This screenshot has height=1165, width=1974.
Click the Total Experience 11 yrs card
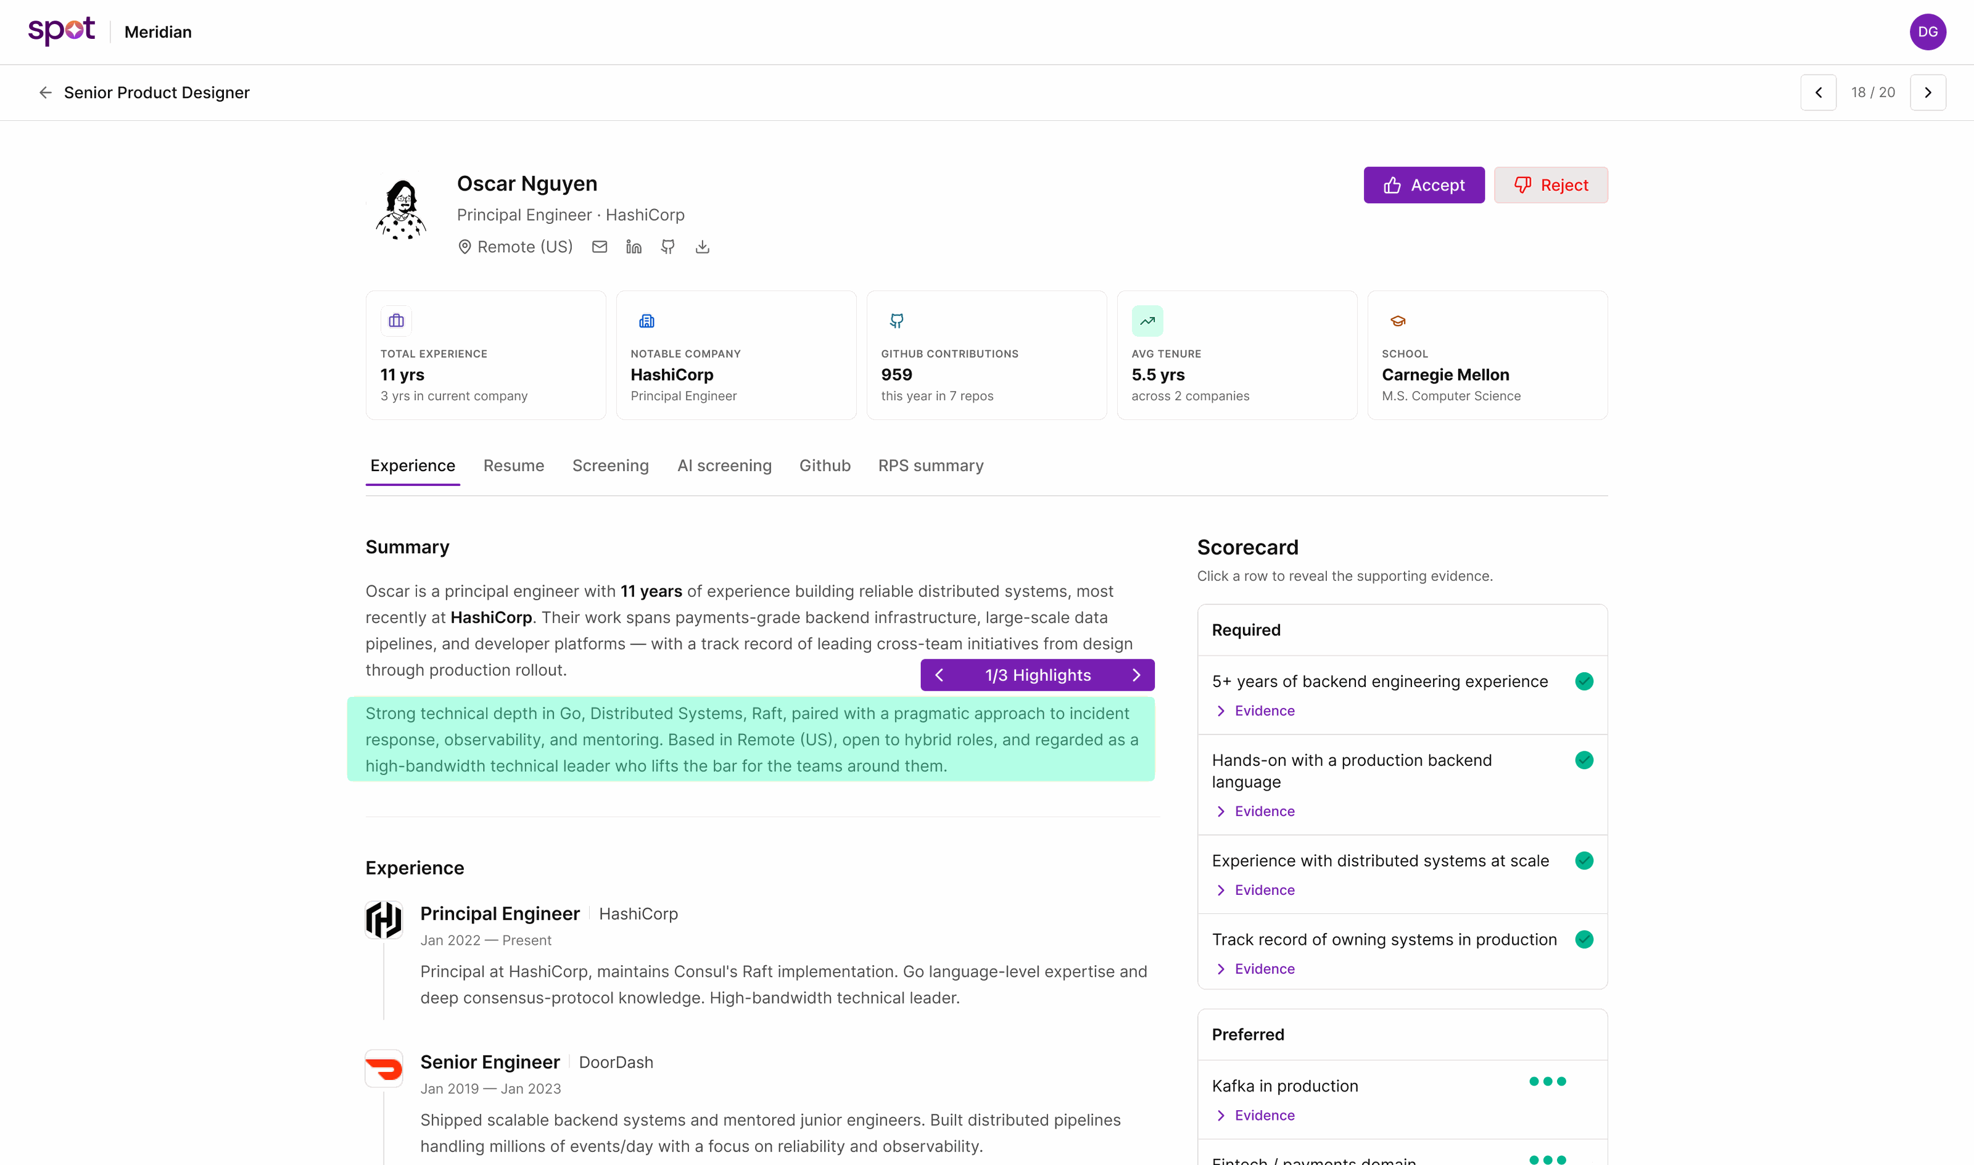486,355
